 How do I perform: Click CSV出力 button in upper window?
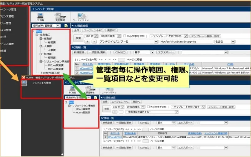point(120,52)
